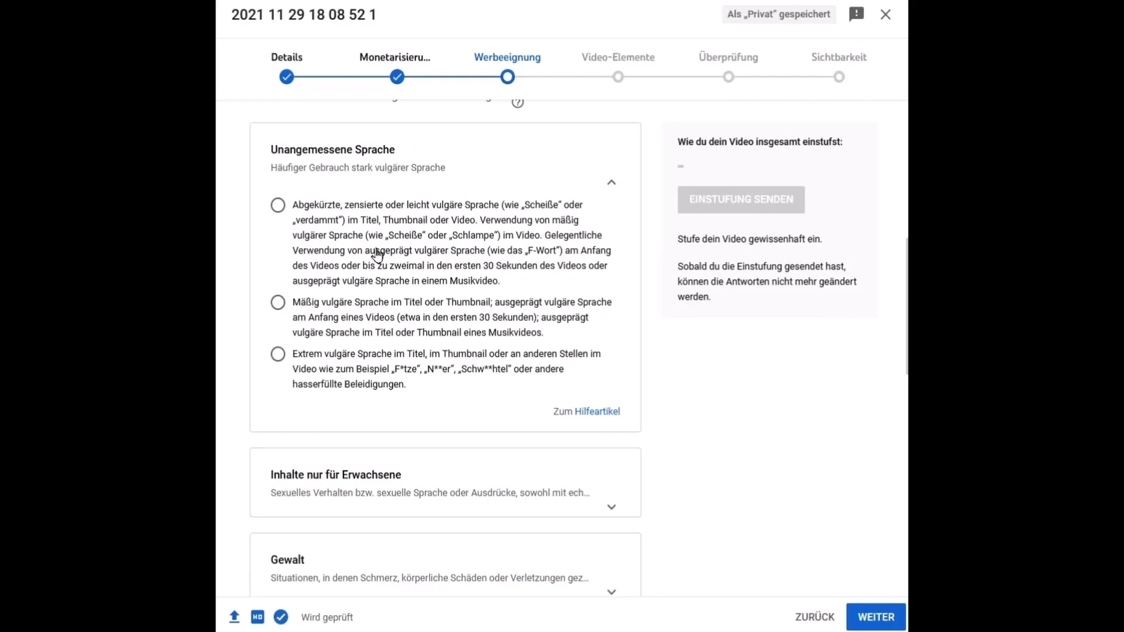Select the Details step circle
The image size is (1124, 632).
pos(286,77)
